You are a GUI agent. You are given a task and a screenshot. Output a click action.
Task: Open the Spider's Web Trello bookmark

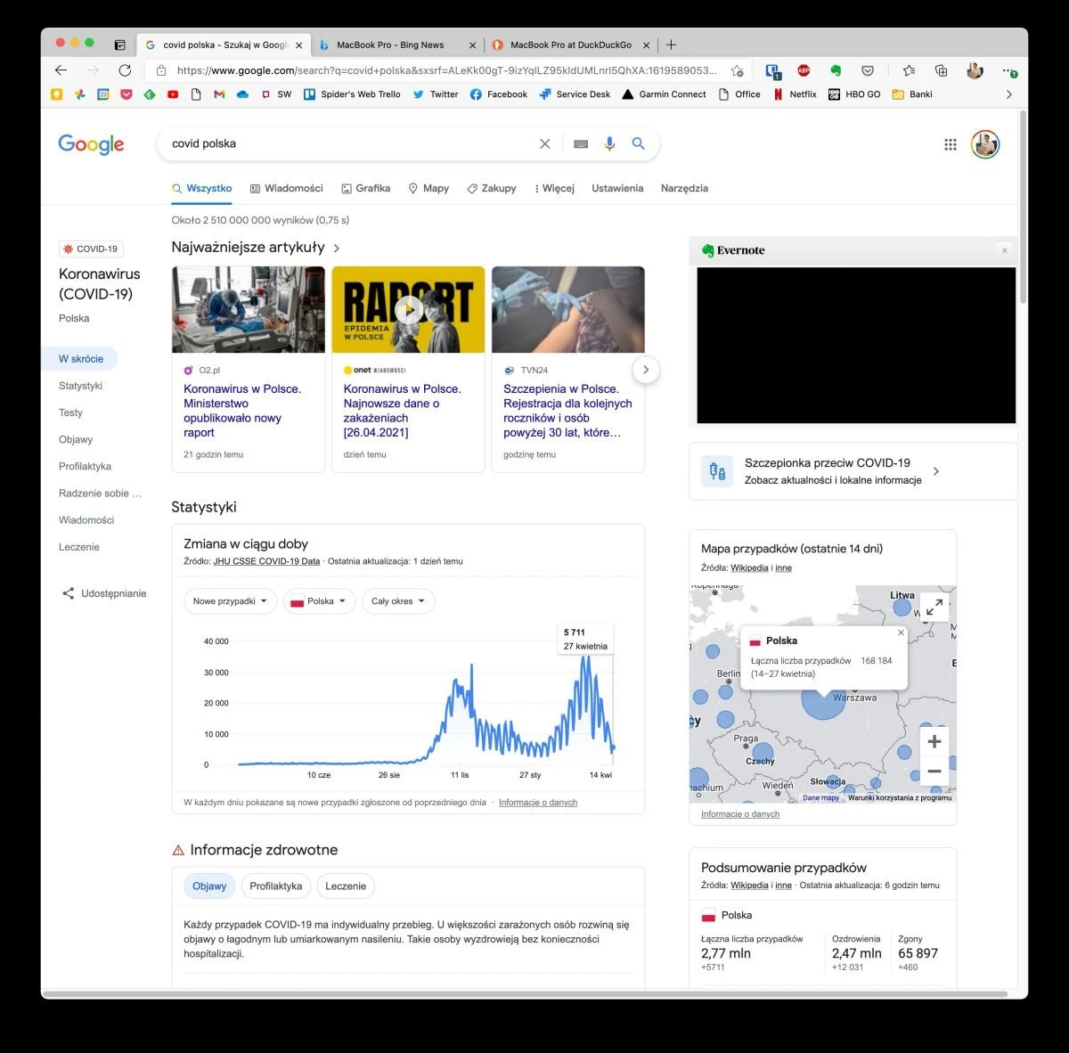click(x=352, y=94)
